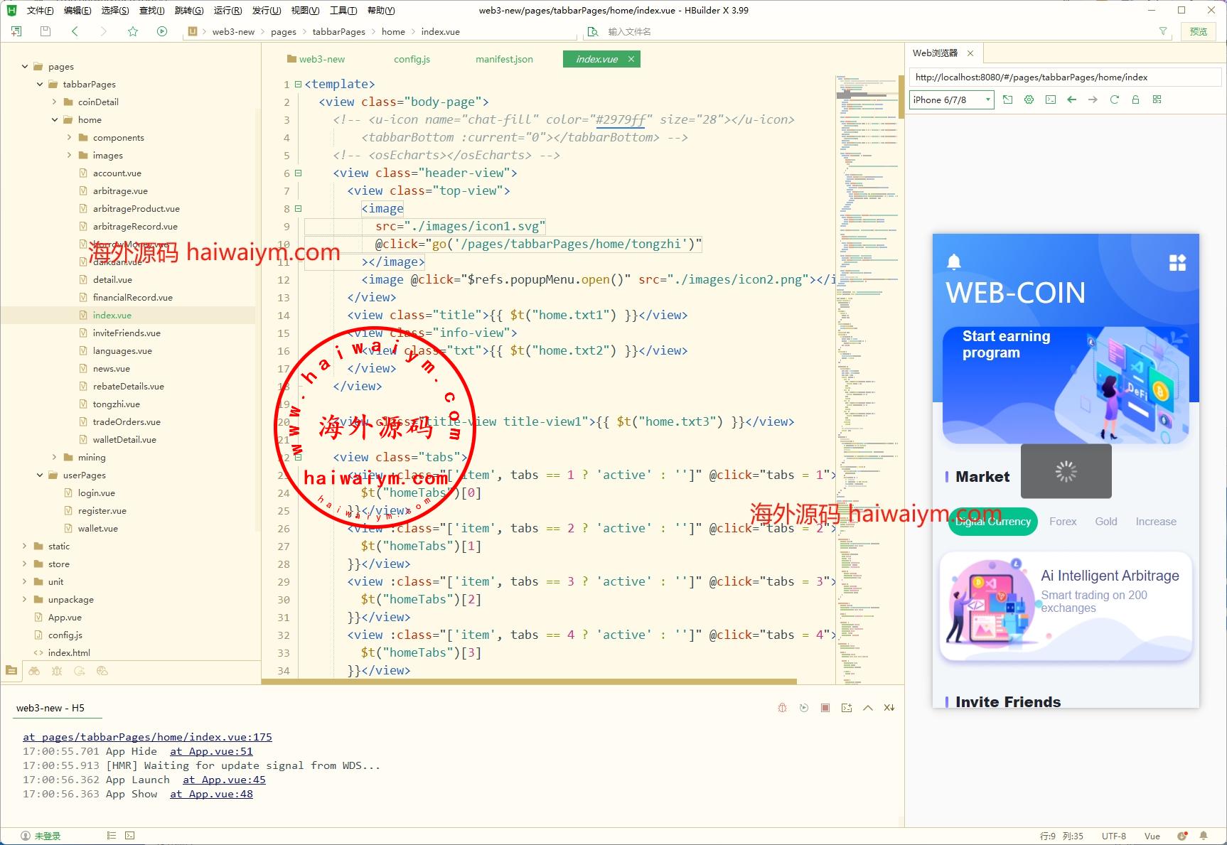The width and height of the screenshot is (1227, 845).
Task: Toggle fold on line 6 header-view
Action: click(299, 173)
